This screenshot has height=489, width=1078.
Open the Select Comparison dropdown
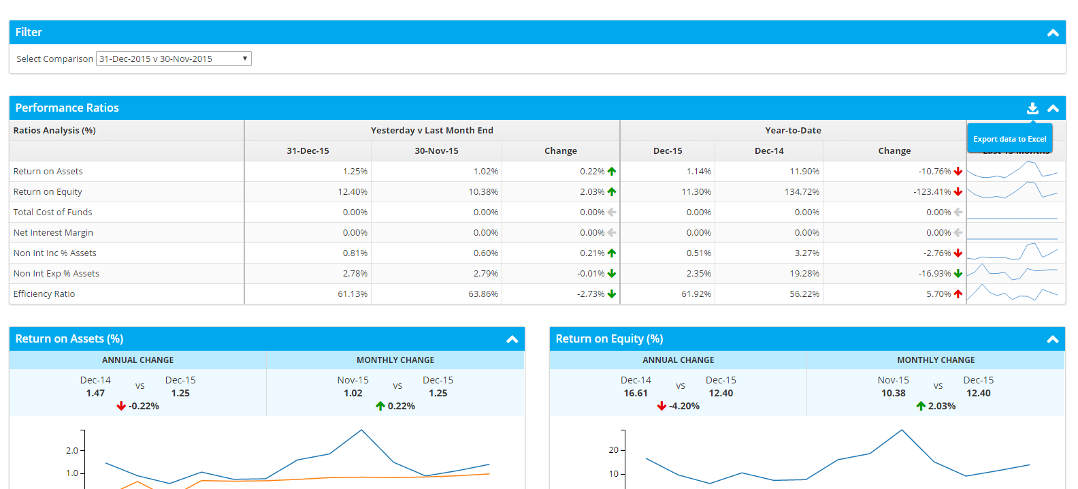pos(174,59)
